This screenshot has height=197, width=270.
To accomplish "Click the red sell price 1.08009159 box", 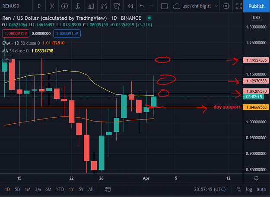I will point(16,34).
